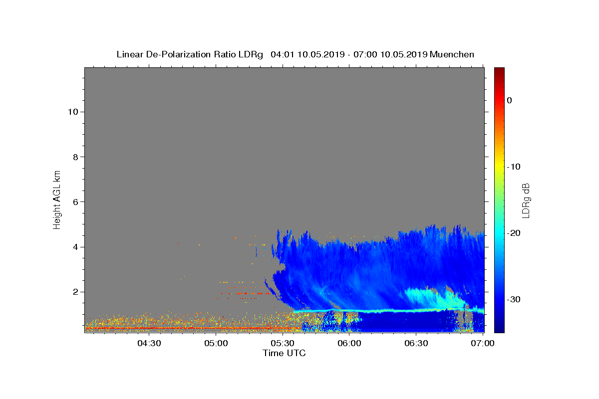Click the 'Height AGL km' axis label
This screenshot has height=399, width=599.
tap(57, 199)
